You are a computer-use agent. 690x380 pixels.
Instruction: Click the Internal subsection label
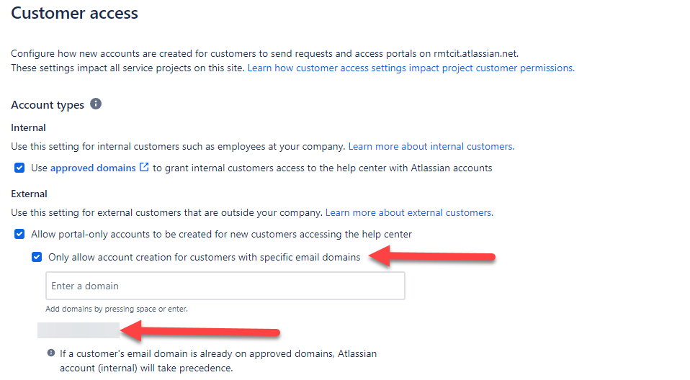28,127
